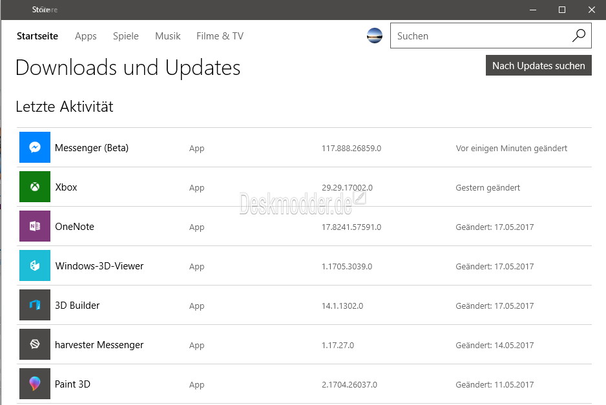Switch to the Filme & TV tab
Screen dimensions: 606x405
point(220,36)
